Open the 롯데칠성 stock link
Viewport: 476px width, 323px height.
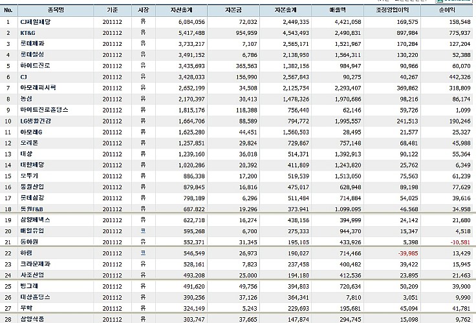[x=32, y=55]
